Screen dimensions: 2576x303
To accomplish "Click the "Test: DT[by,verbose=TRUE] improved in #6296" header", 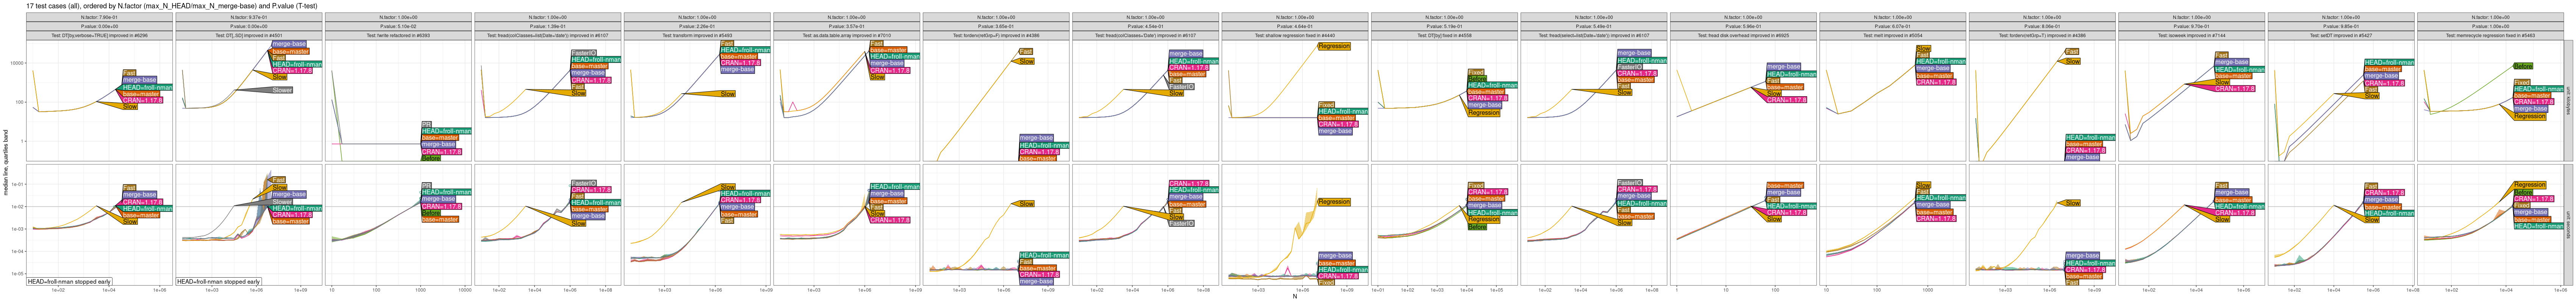I will [98, 35].
